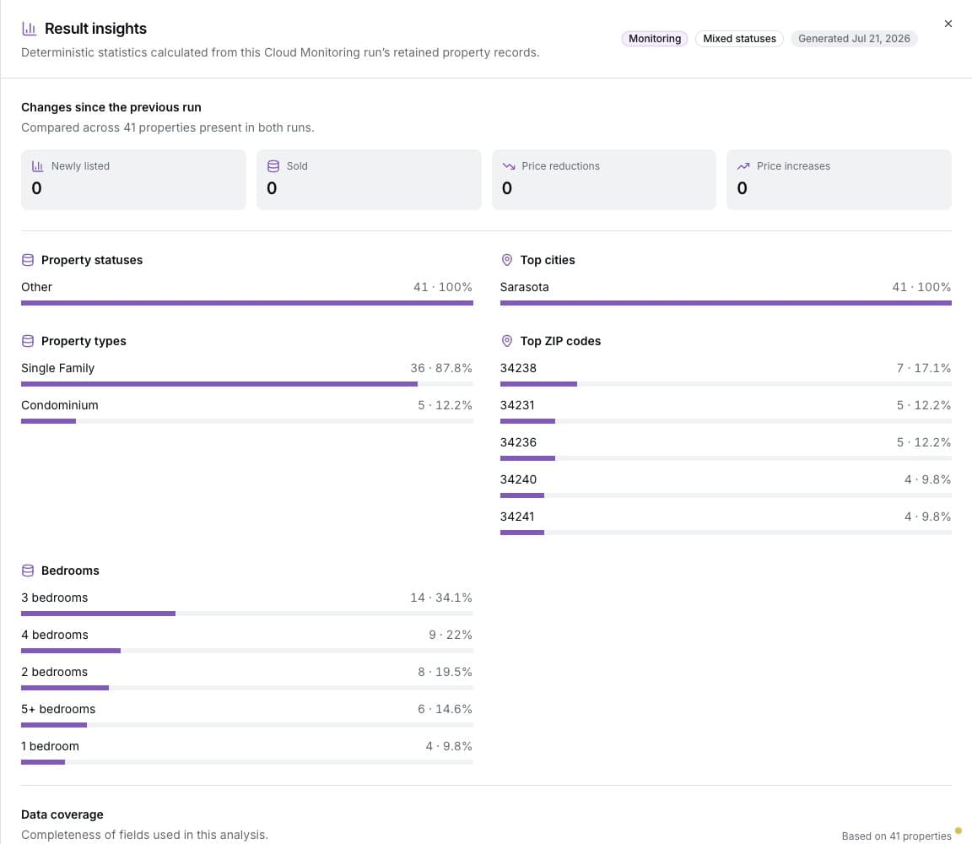Image resolution: width=972 pixels, height=844 pixels.
Task: Click the 'Top cities' heading
Action: [x=548, y=260]
